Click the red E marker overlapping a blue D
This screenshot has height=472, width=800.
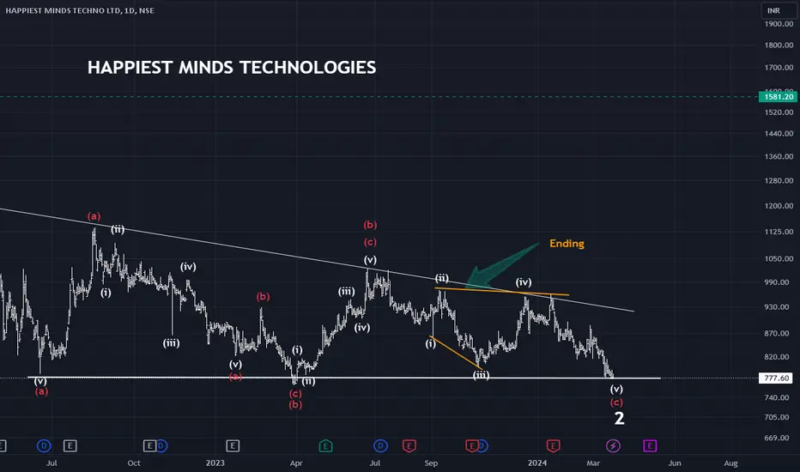pos(471,446)
